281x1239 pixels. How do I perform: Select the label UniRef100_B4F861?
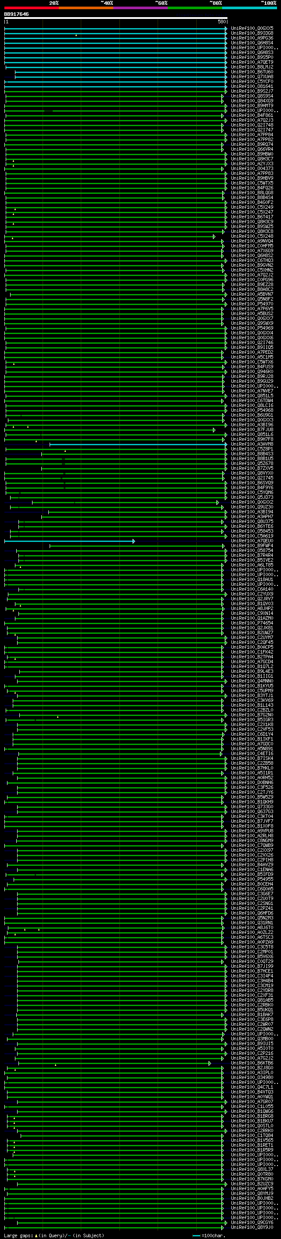pyautogui.click(x=252, y=116)
